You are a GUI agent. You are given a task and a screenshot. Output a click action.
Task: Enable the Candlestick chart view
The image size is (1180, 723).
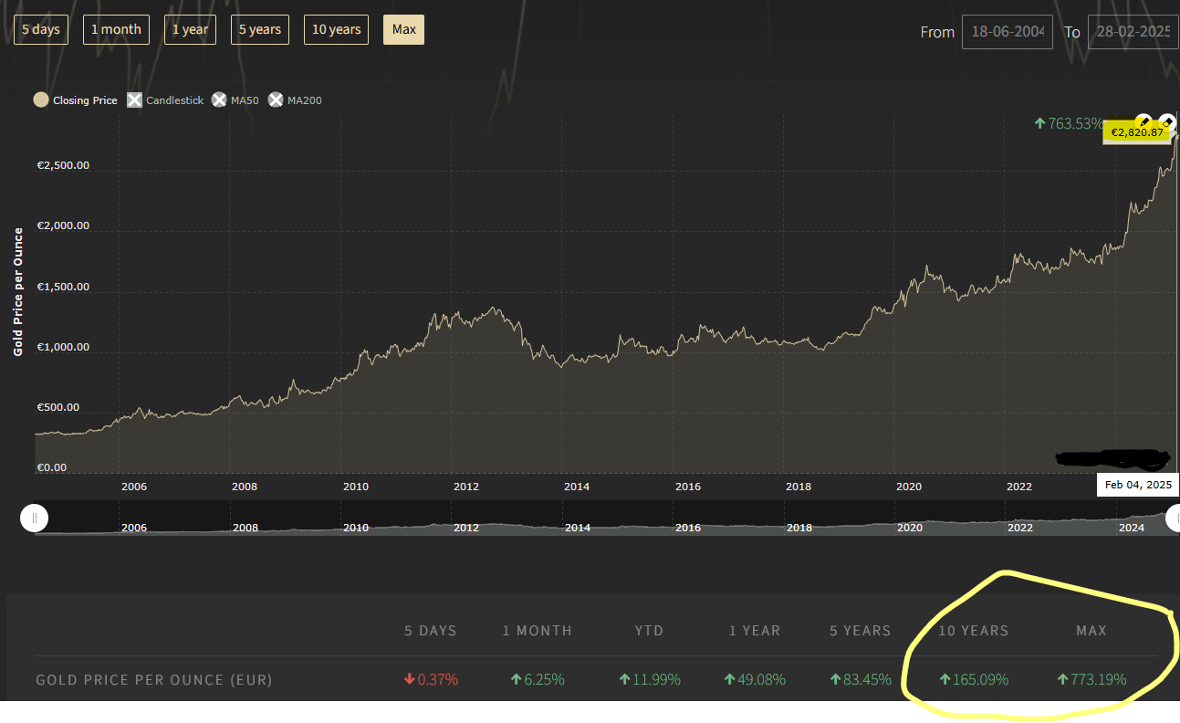pos(165,100)
